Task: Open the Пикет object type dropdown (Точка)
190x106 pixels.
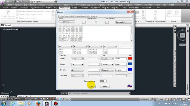Action: [x=77, y=59]
